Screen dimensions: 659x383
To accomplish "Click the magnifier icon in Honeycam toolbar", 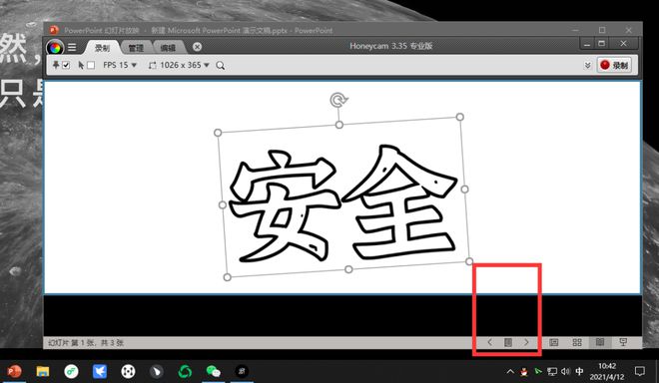I will pos(221,66).
